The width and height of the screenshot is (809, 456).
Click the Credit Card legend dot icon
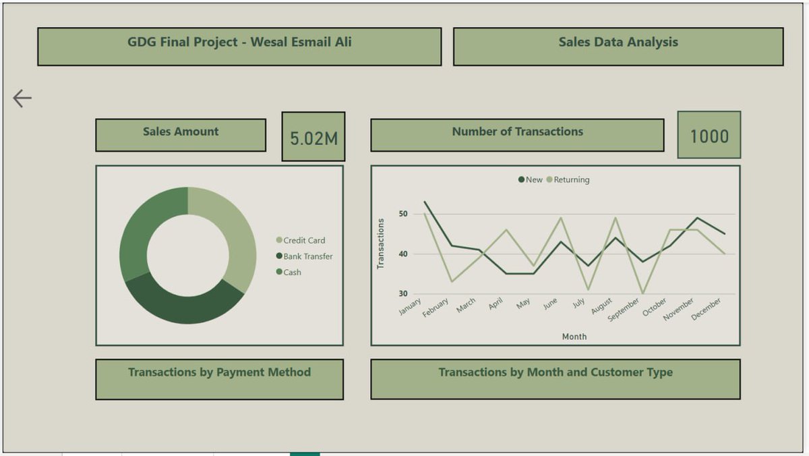click(278, 240)
